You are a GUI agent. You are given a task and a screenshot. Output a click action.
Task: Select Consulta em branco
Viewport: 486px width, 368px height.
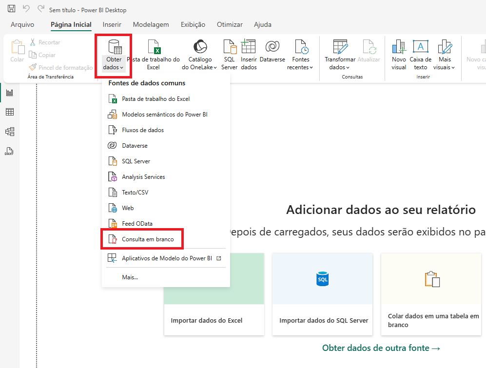(x=166, y=239)
